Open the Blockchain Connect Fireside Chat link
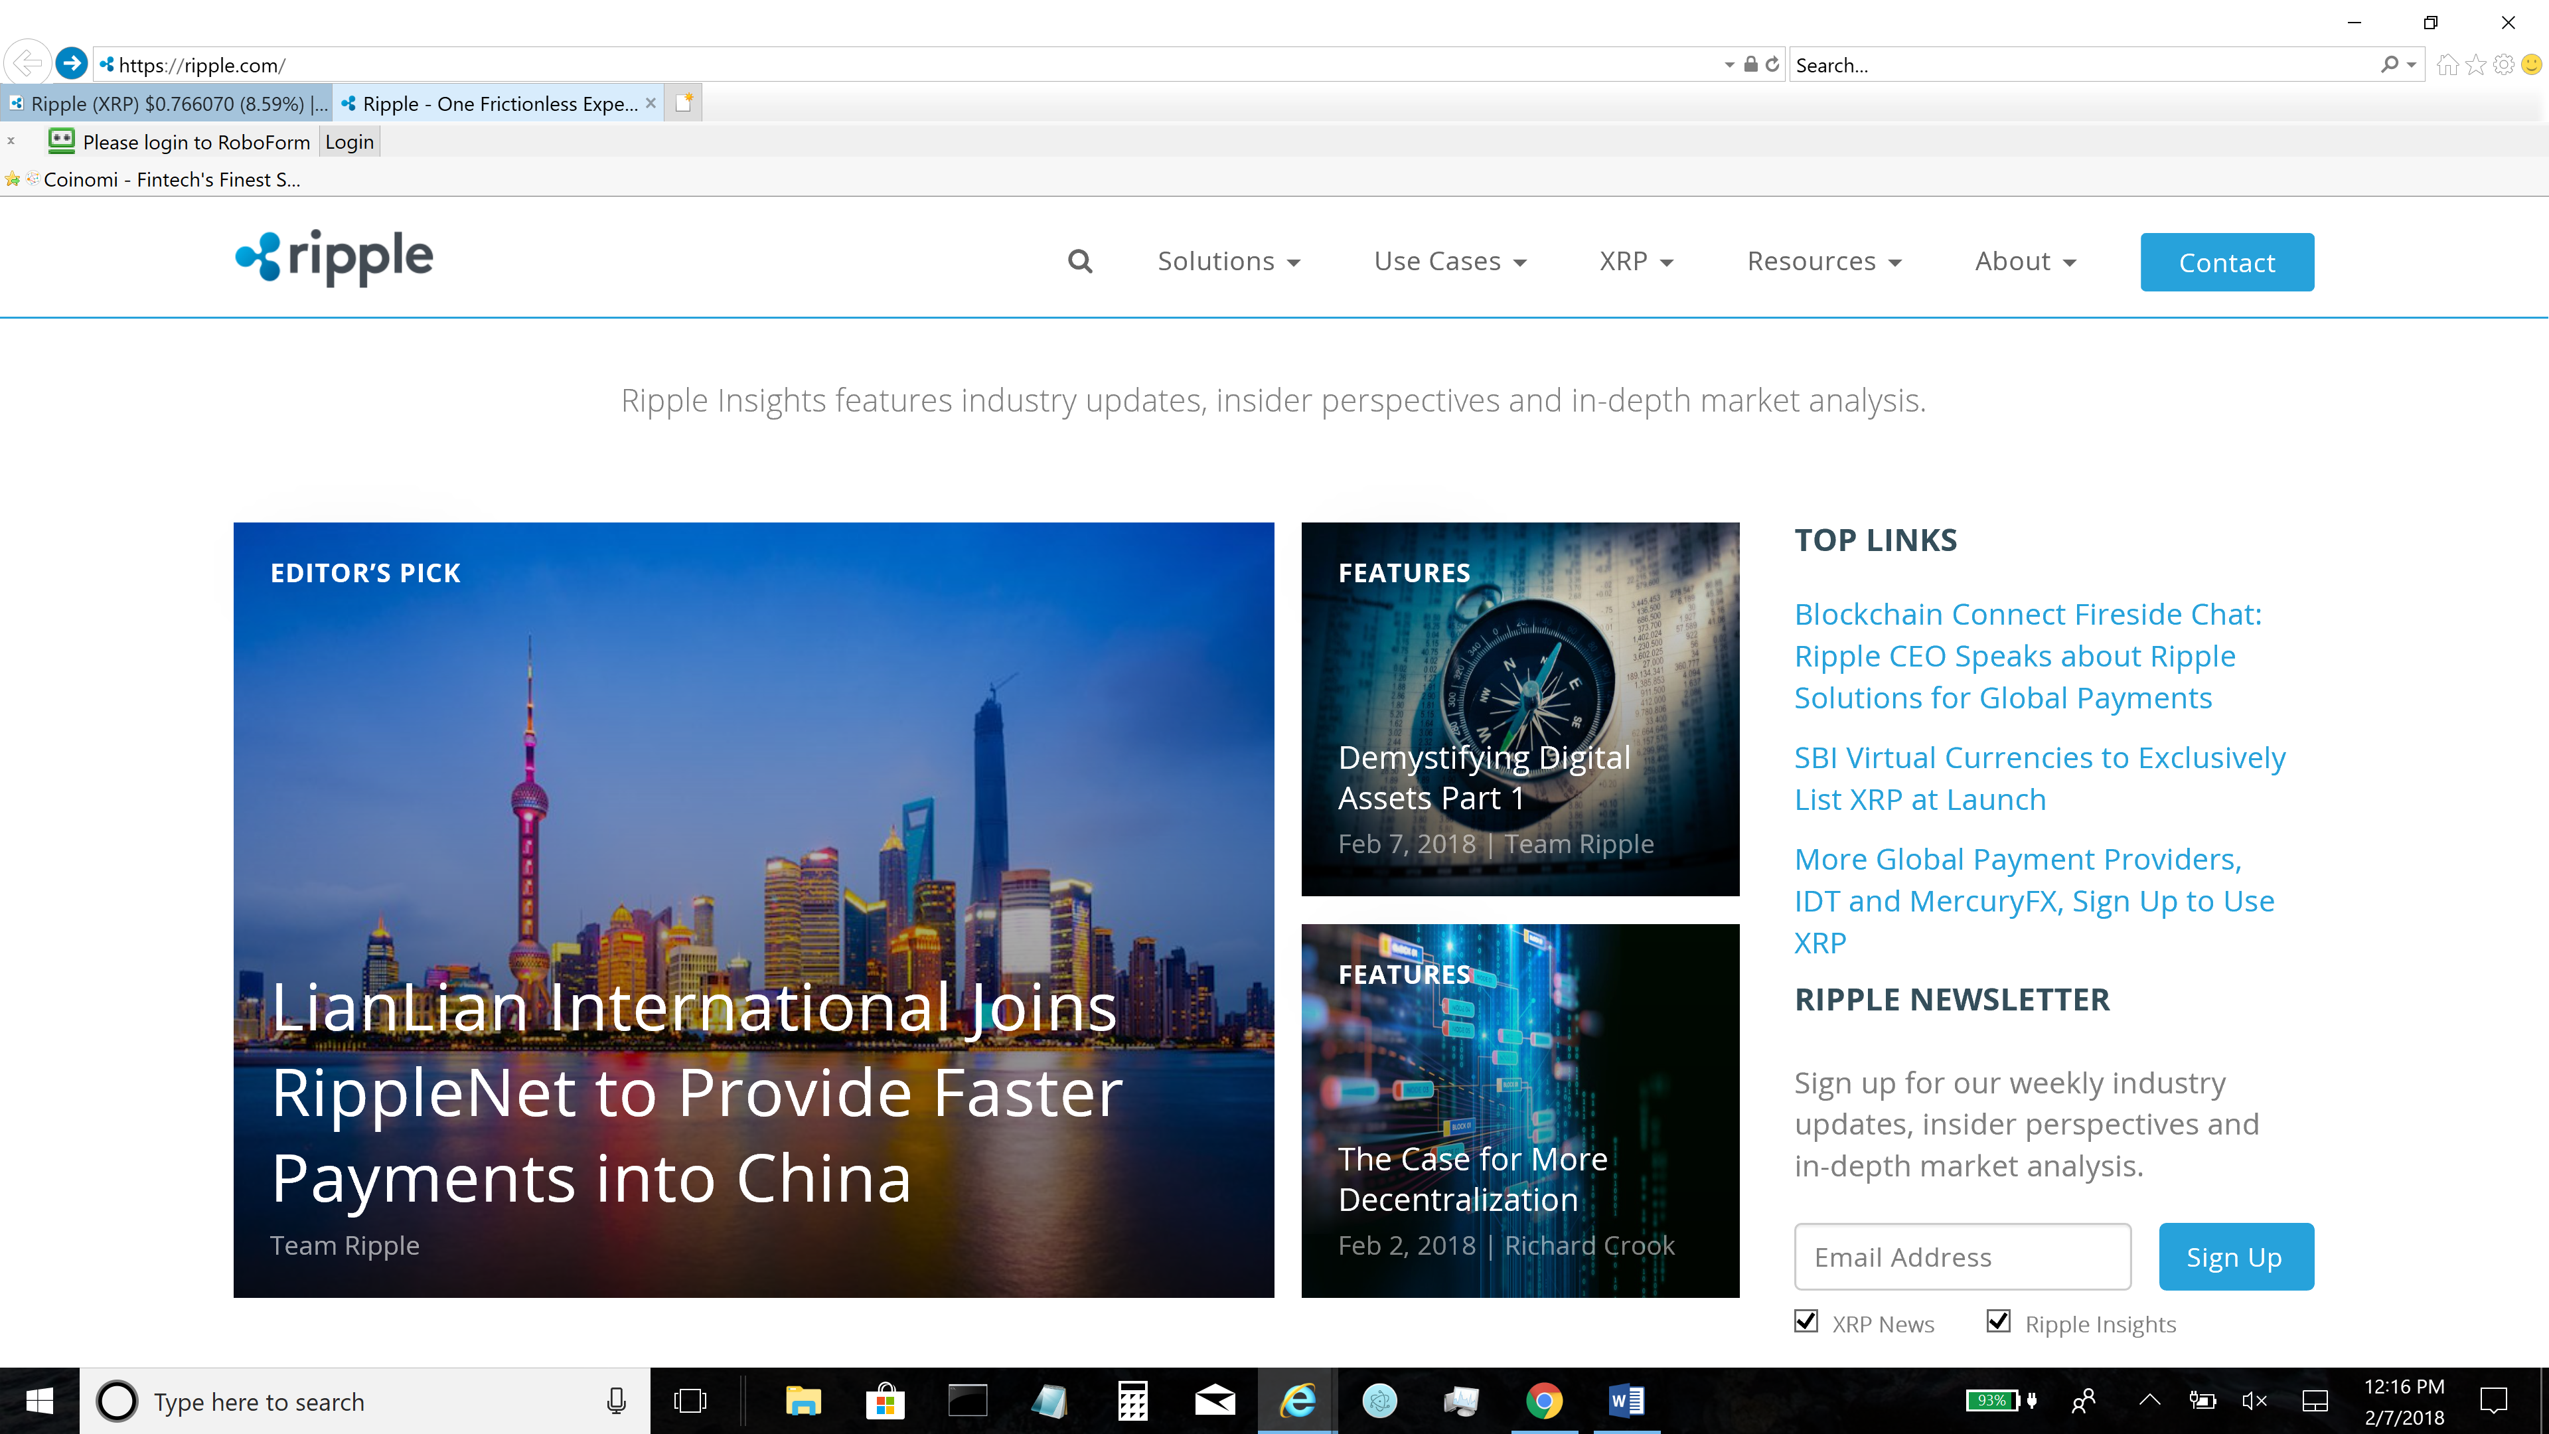The image size is (2549, 1434). tap(2027, 656)
